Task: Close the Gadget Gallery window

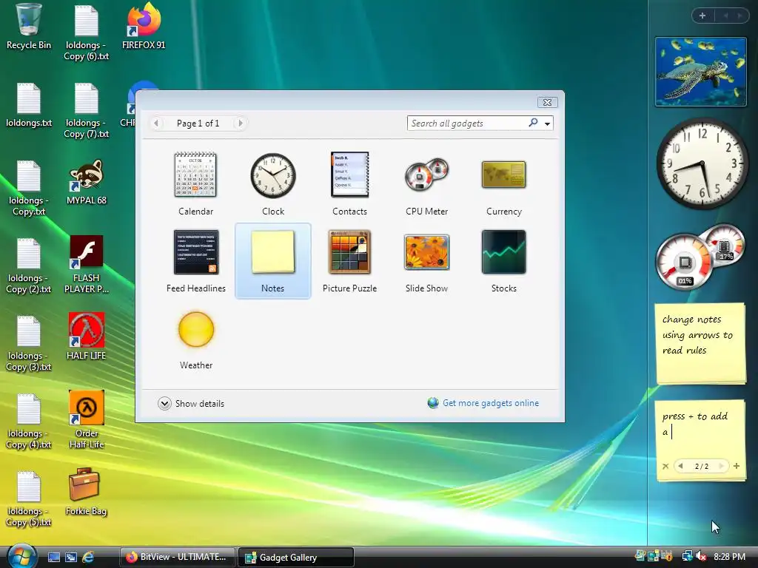Action: tap(547, 102)
